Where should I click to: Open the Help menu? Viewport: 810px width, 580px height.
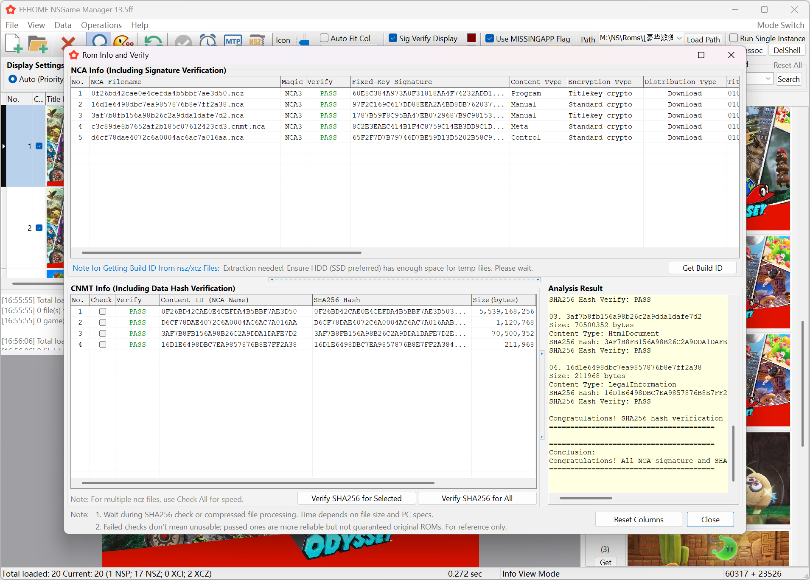[140, 25]
